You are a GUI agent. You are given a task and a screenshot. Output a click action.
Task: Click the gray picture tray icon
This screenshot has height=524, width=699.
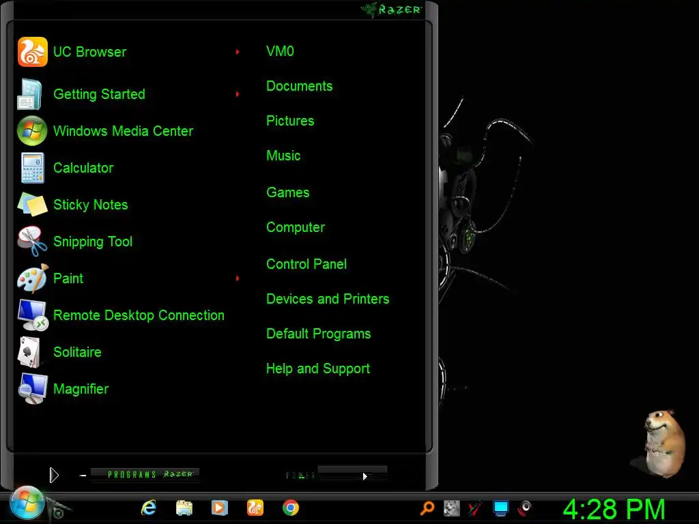452,508
